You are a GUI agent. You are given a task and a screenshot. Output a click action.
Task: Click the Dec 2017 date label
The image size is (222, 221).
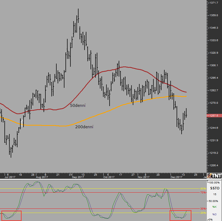(x=176, y=177)
